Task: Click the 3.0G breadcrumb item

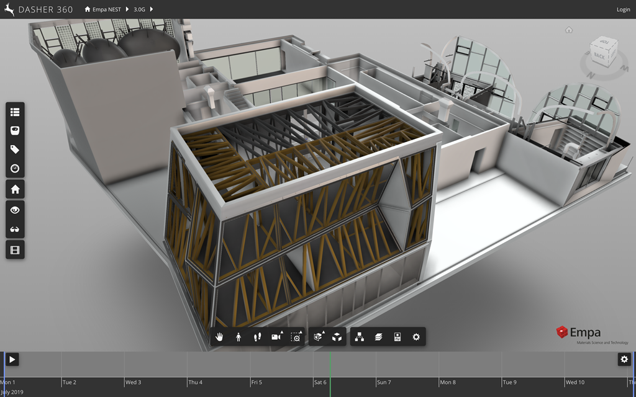Action: click(x=139, y=9)
